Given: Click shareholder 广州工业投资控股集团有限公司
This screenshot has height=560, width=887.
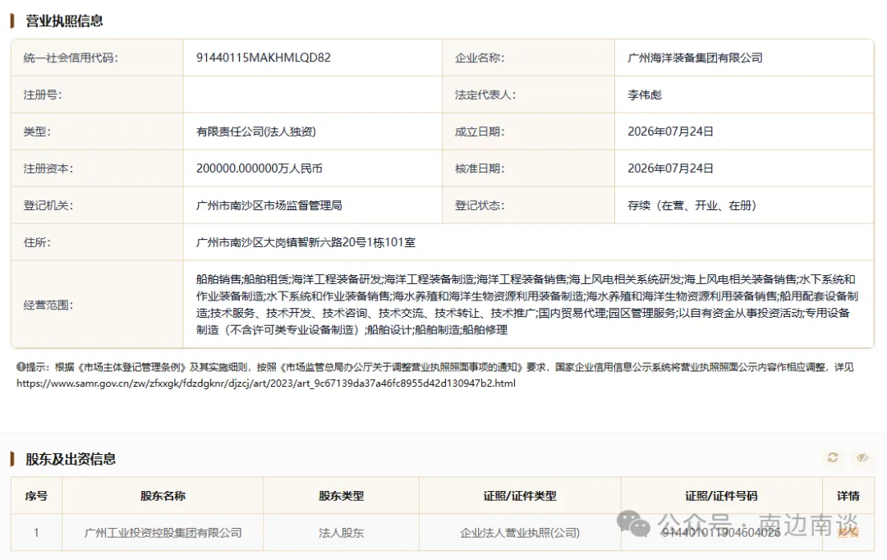Looking at the screenshot, I should pos(163,532).
